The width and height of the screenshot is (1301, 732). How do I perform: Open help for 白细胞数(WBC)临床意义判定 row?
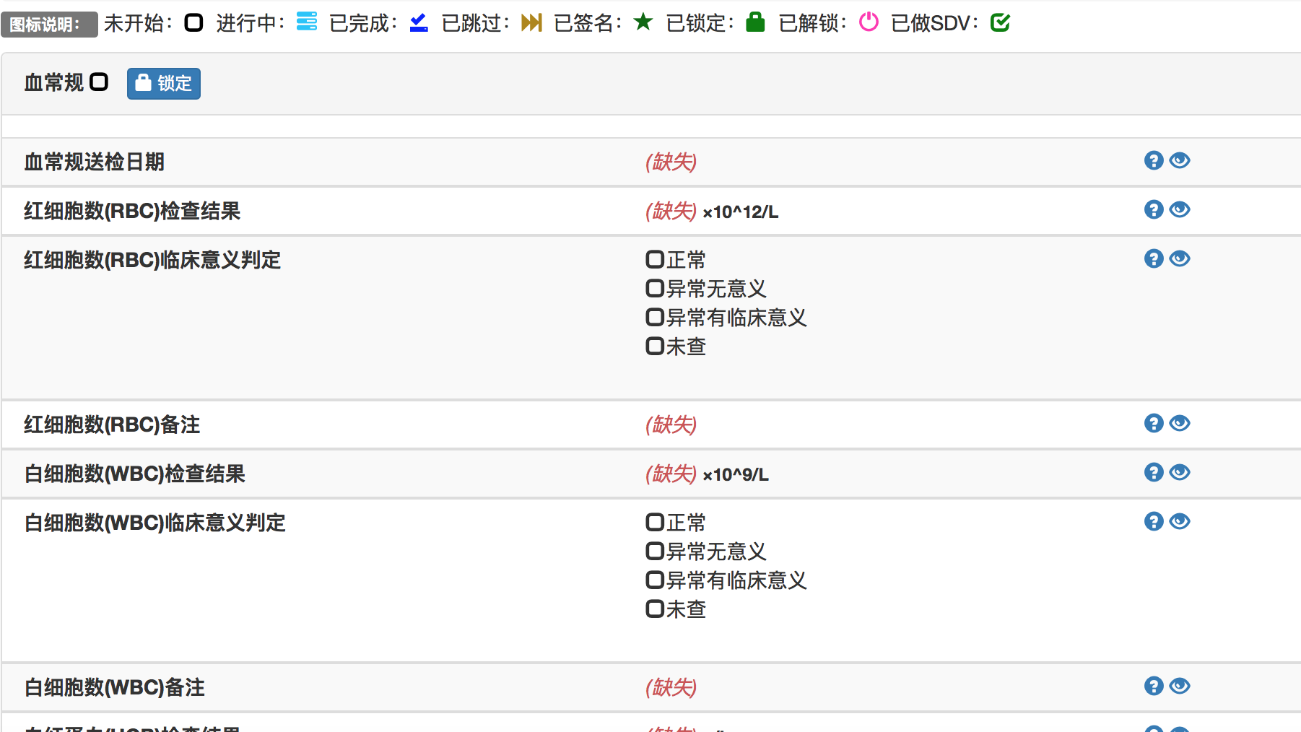(1154, 521)
